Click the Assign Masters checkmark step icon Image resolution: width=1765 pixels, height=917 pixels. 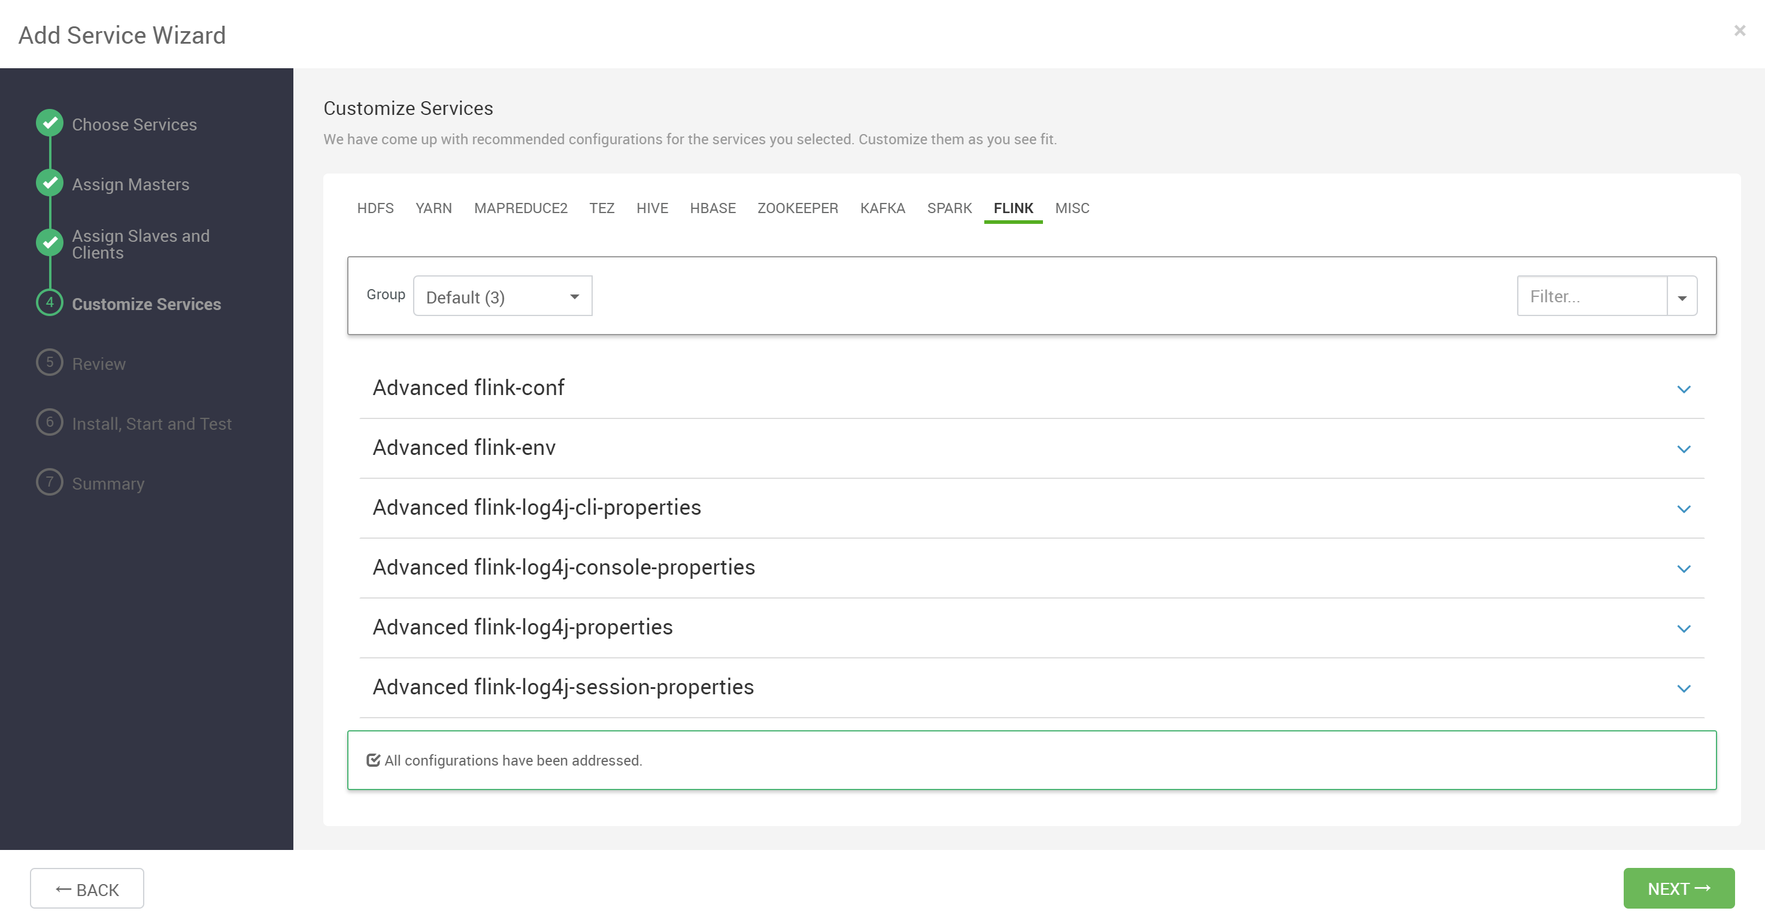point(49,183)
